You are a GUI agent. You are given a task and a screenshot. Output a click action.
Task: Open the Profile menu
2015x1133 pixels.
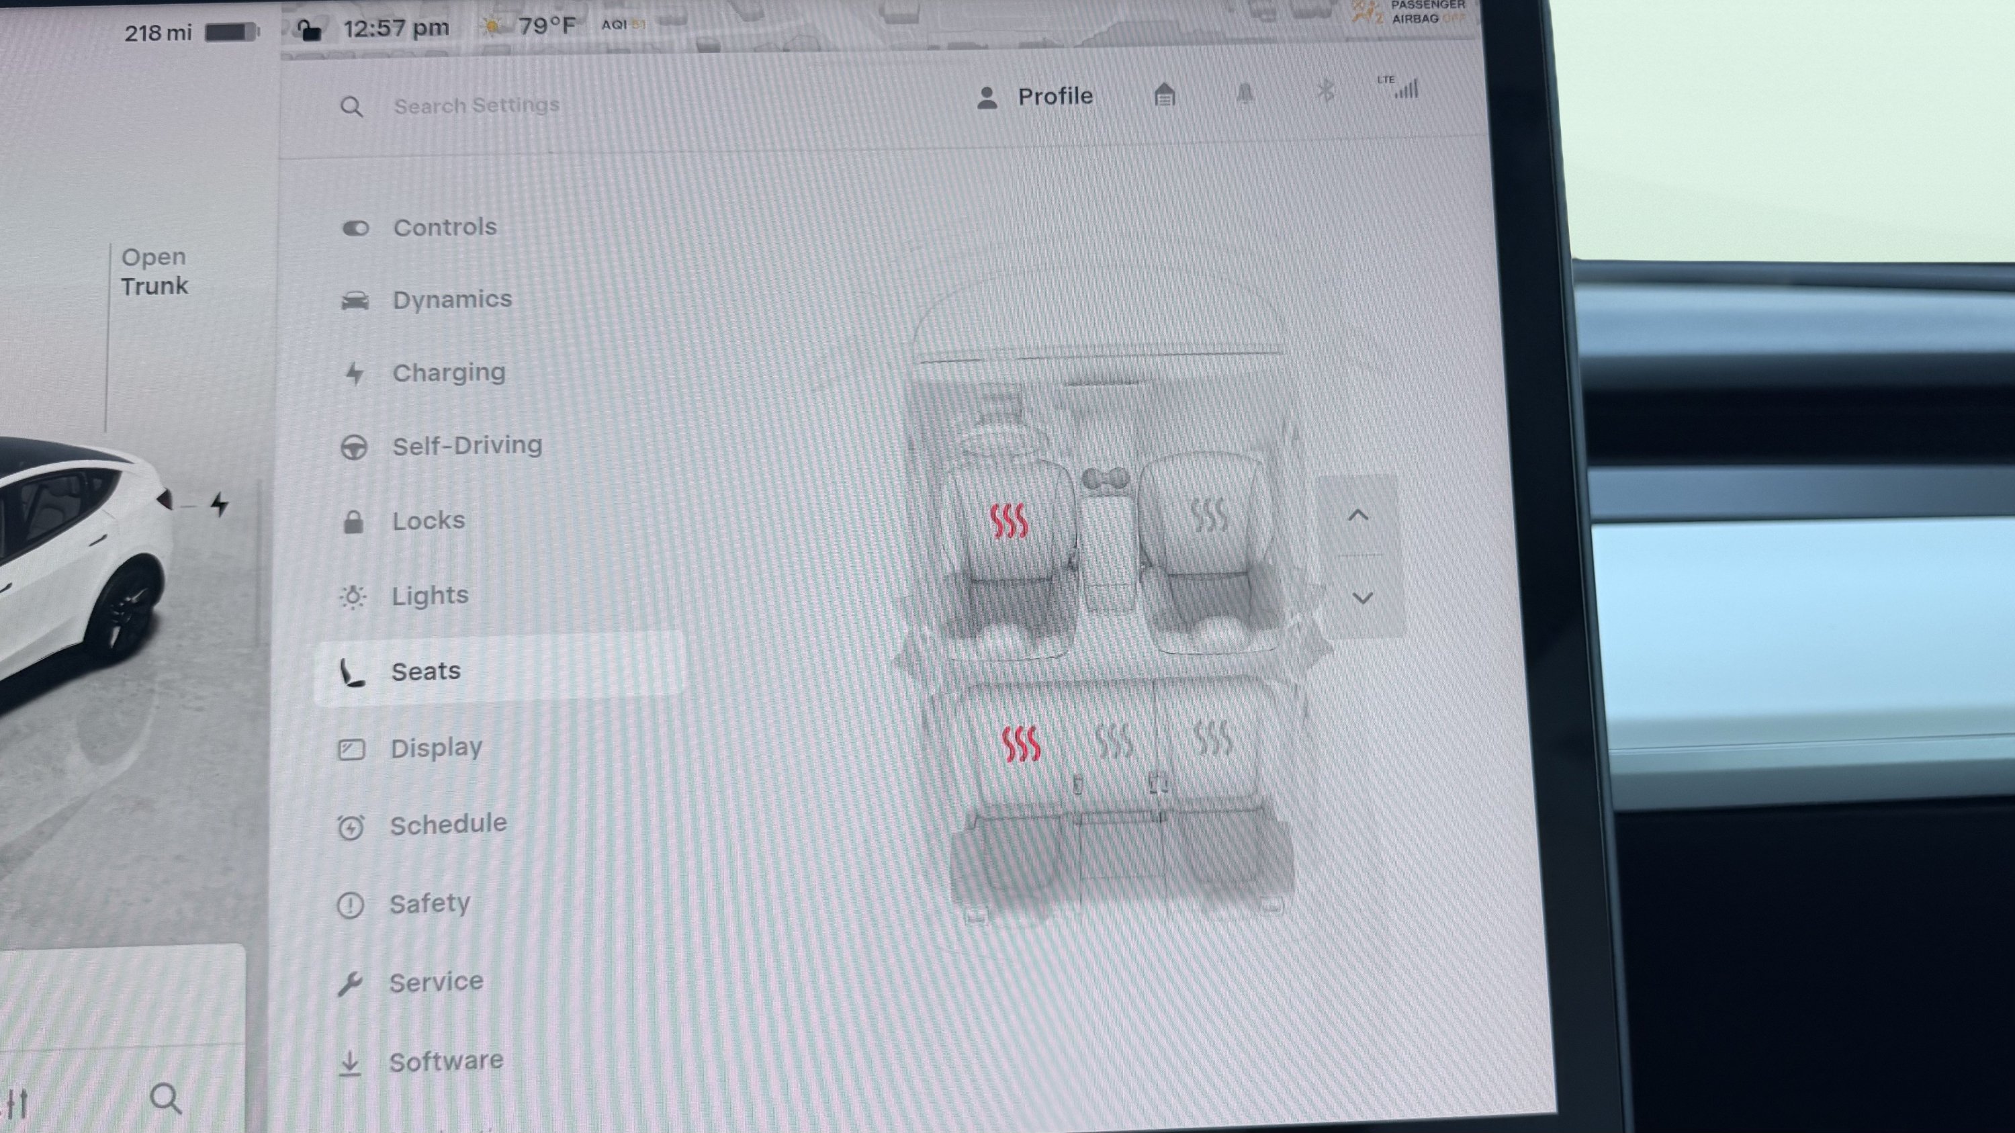point(1034,97)
